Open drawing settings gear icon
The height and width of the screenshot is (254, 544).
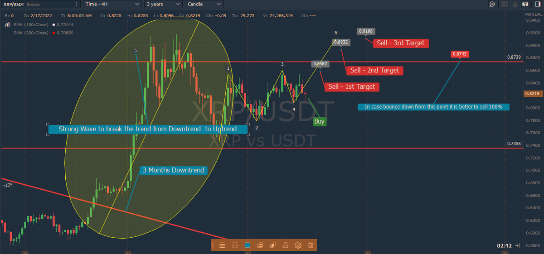(298, 245)
